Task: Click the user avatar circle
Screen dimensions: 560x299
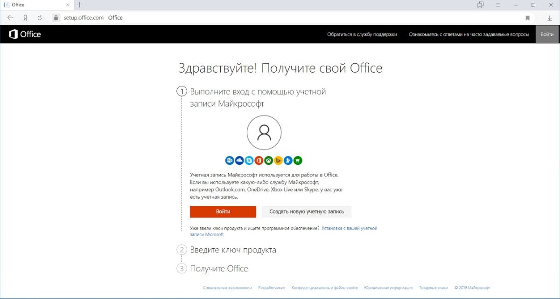Action: (264, 133)
